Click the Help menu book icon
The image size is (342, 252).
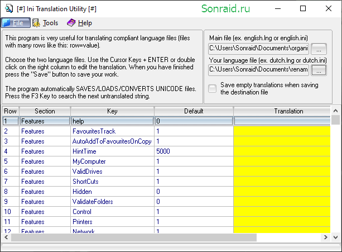click(71, 23)
